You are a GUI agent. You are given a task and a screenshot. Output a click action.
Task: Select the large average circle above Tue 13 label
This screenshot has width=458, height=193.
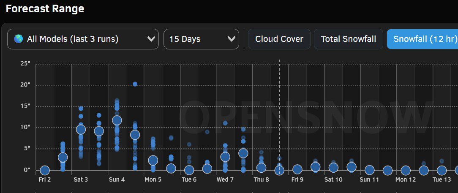(442, 171)
